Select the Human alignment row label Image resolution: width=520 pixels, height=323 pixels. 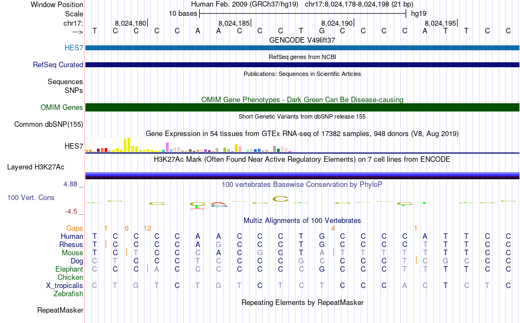tap(72, 237)
